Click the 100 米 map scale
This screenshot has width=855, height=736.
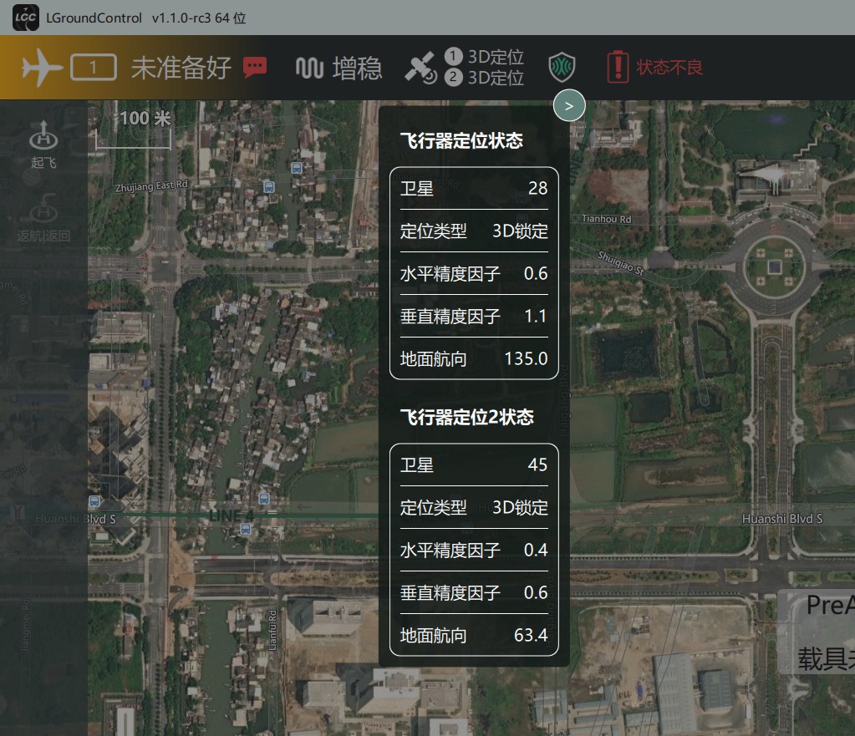[134, 129]
